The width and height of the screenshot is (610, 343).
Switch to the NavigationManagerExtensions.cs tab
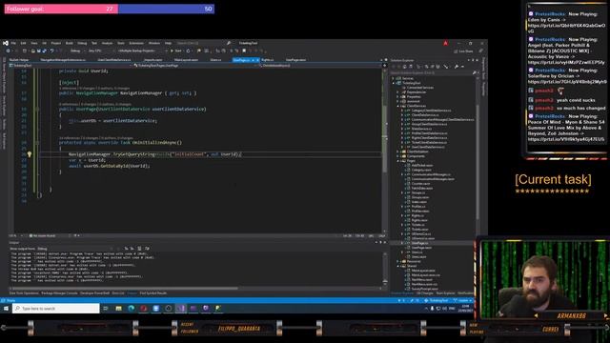pyautogui.click(x=63, y=60)
